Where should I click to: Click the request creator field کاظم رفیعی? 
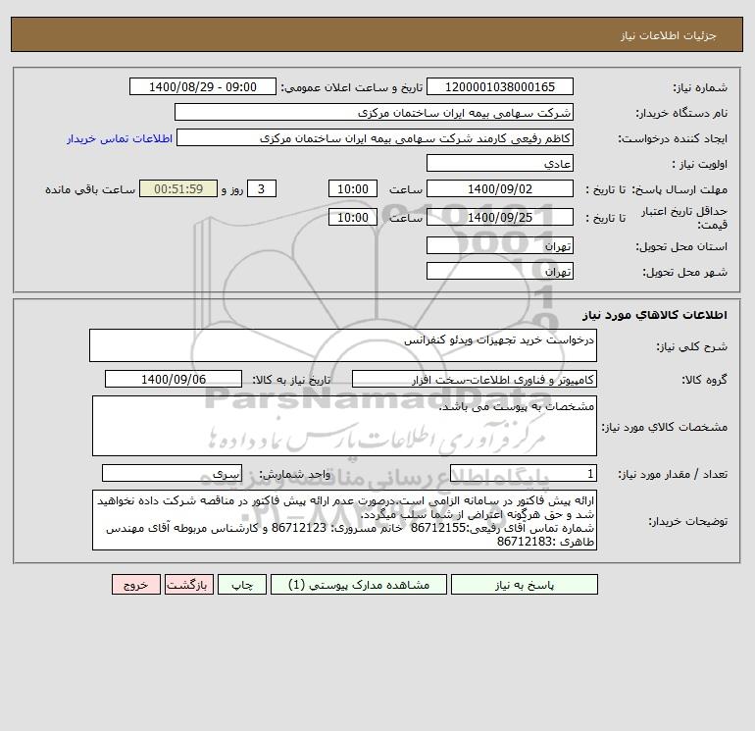tap(376, 138)
